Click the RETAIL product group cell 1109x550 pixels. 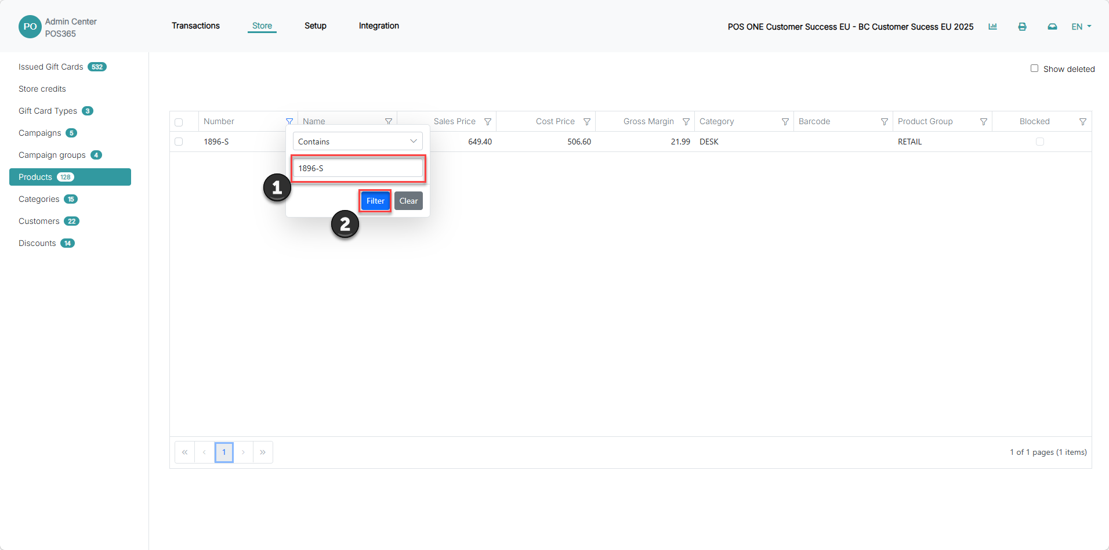click(x=909, y=142)
